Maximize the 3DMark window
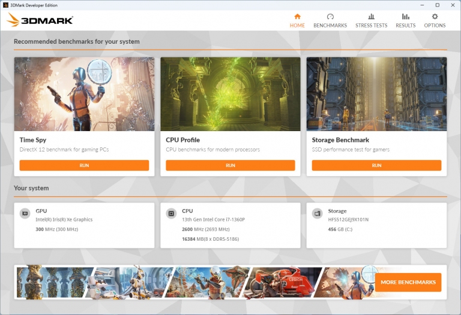Screen dimensions: 461x315 click(438, 5)
